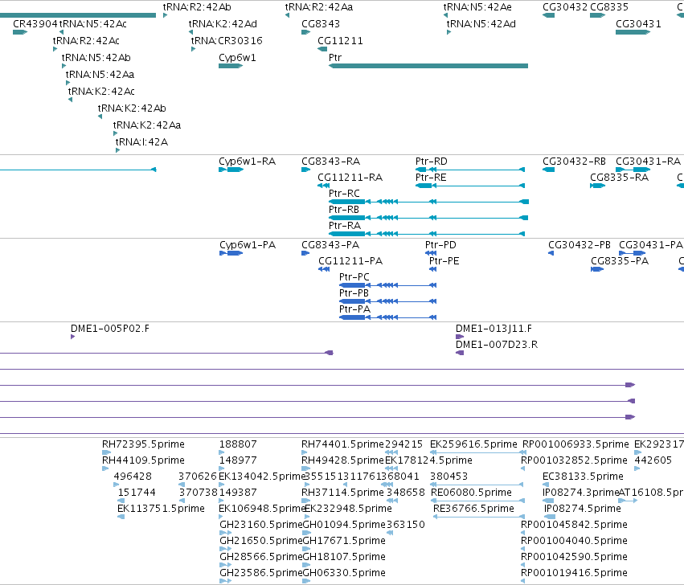684x585 pixels.
Task: Select the CG8343 gene label
Action: (321, 23)
